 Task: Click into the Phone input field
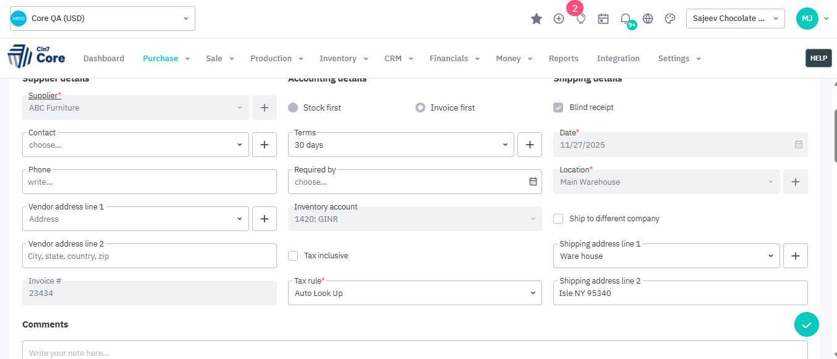(149, 182)
